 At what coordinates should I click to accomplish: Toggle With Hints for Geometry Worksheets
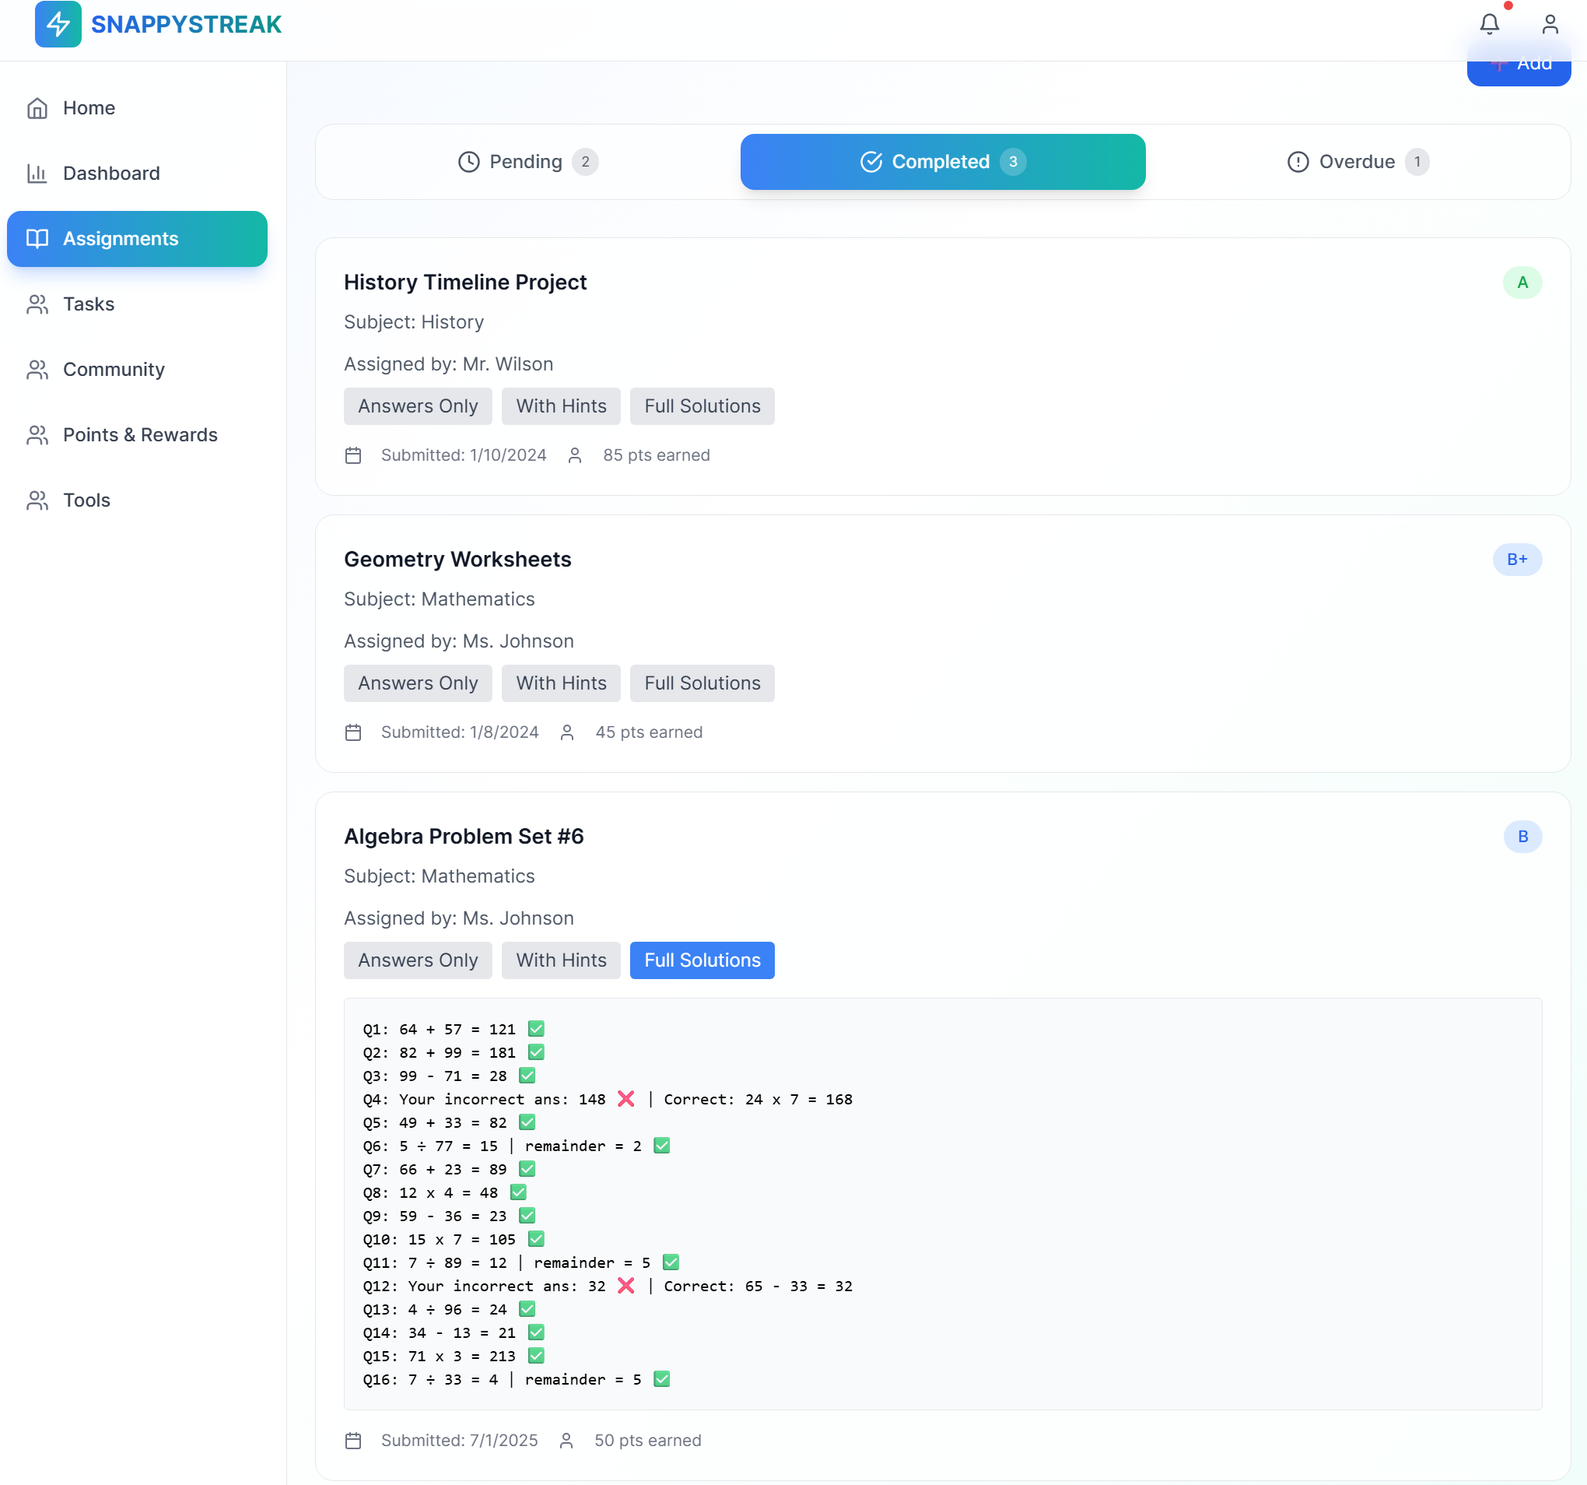560,684
